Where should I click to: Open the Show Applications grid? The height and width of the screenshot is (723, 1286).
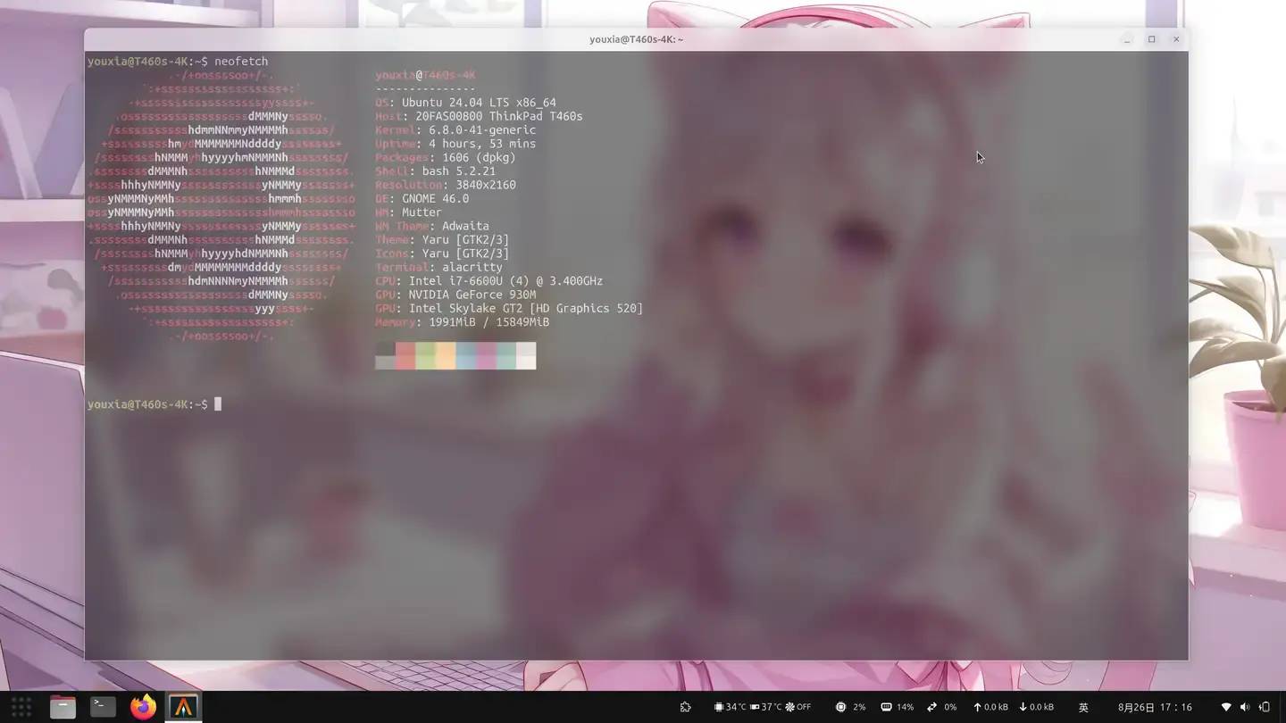21,707
